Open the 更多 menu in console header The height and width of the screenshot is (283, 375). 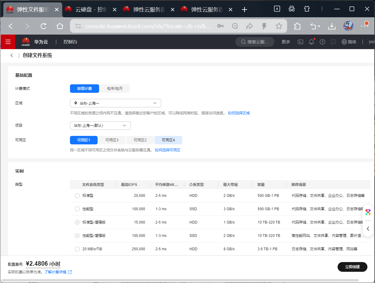pyautogui.click(x=286, y=42)
